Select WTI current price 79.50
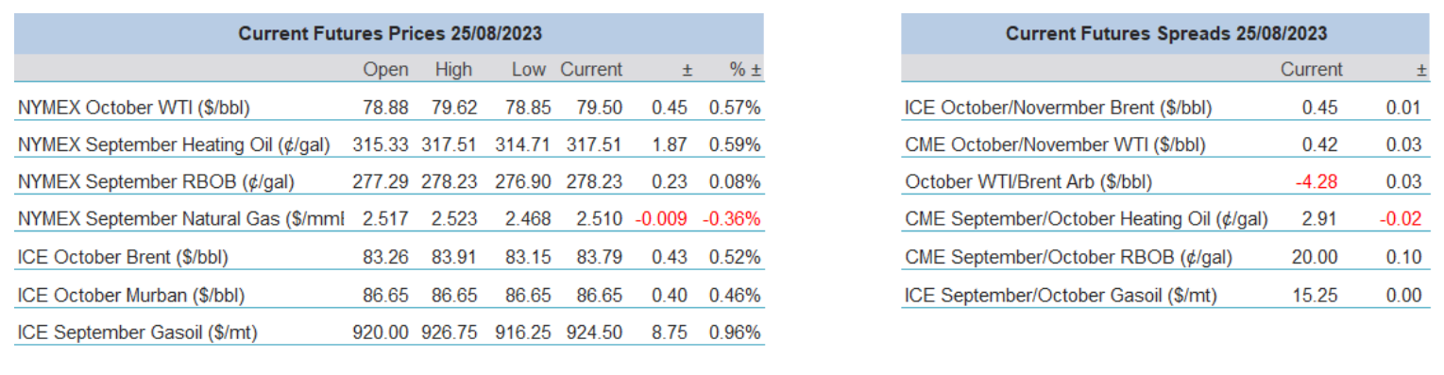This screenshot has width=1444, height=375. (599, 108)
